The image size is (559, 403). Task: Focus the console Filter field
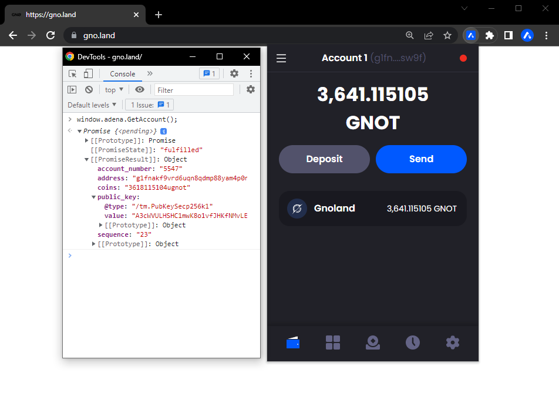(x=194, y=90)
